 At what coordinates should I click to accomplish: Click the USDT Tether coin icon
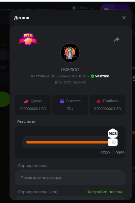click(x=74, y=8)
